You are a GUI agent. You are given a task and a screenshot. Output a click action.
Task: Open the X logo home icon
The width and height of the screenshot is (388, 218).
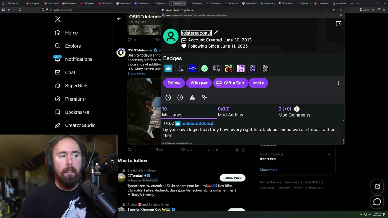tap(58, 19)
